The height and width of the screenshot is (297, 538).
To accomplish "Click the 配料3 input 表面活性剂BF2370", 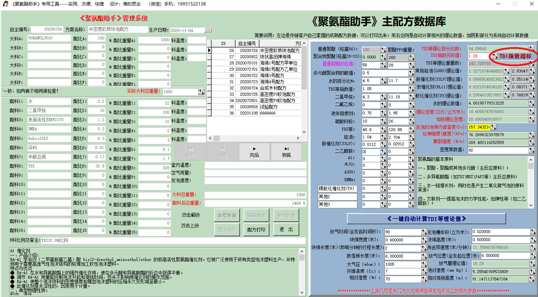I will (49, 120).
